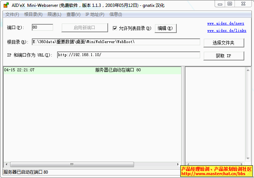Open the www.aidex.de/news link
The height and width of the screenshot is (178, 254).
pyautogui.click(x=225, y=24)
